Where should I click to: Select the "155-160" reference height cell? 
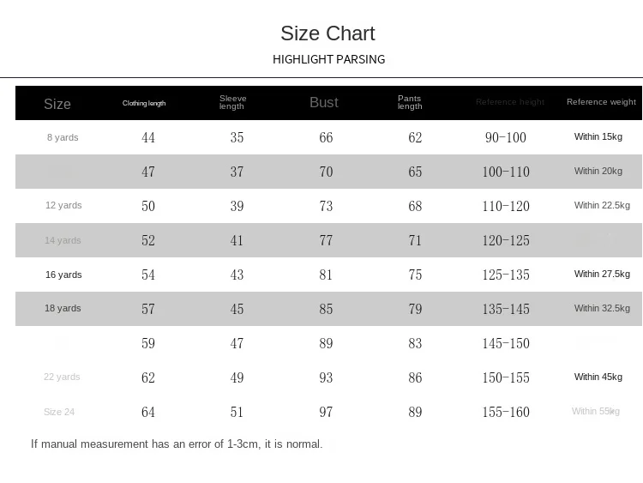point(506,412)
